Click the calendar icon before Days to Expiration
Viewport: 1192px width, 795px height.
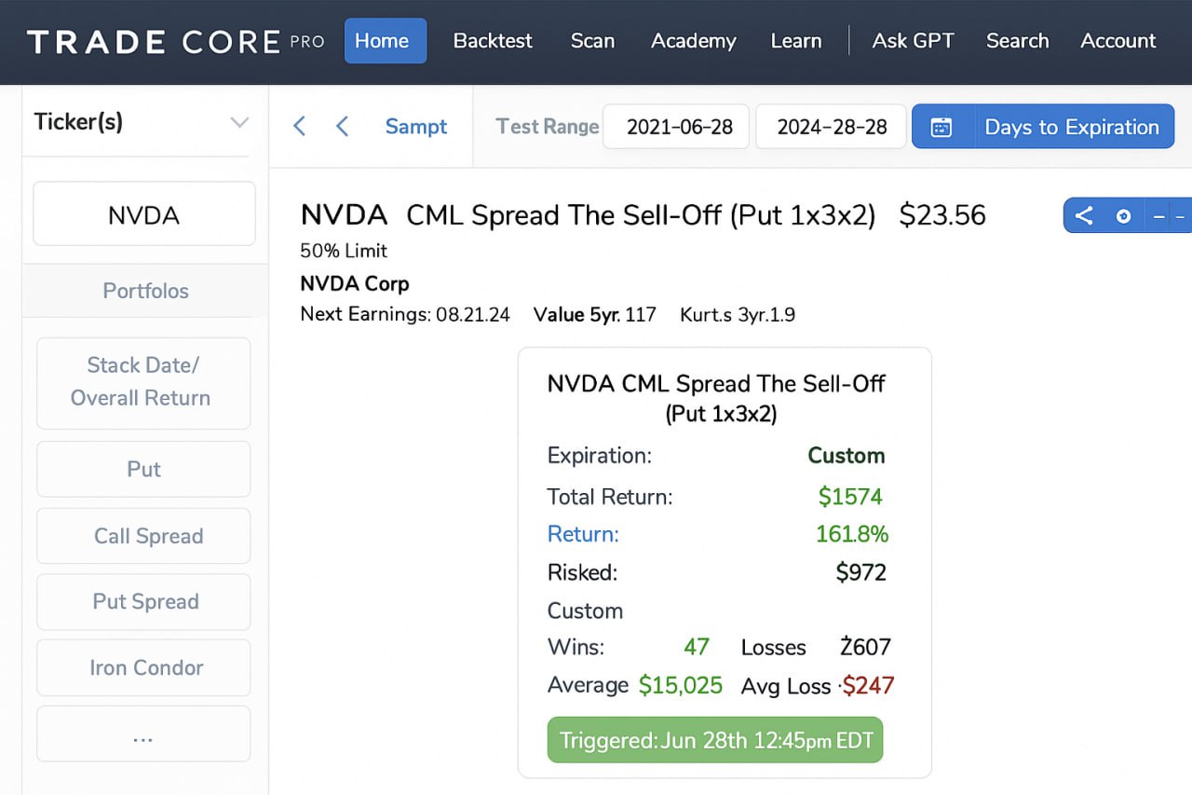[x=941, y=127]
